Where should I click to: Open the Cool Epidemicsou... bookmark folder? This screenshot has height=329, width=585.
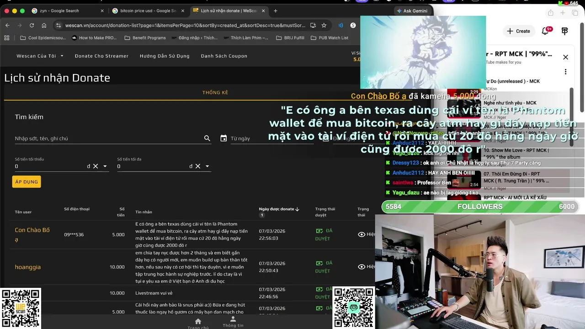click(x=44, y=38)
